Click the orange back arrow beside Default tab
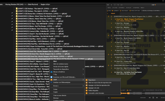The width and height of the screenshot is (165, 101). [108, 13]
